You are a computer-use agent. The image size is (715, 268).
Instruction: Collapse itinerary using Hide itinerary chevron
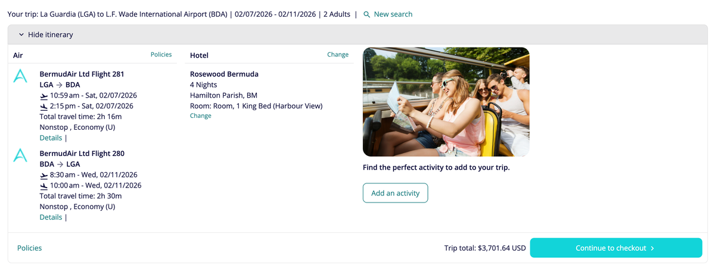pos(21,35)
